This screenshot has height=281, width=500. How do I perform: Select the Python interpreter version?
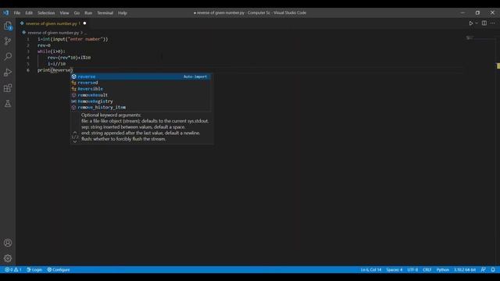coord(465,270)
